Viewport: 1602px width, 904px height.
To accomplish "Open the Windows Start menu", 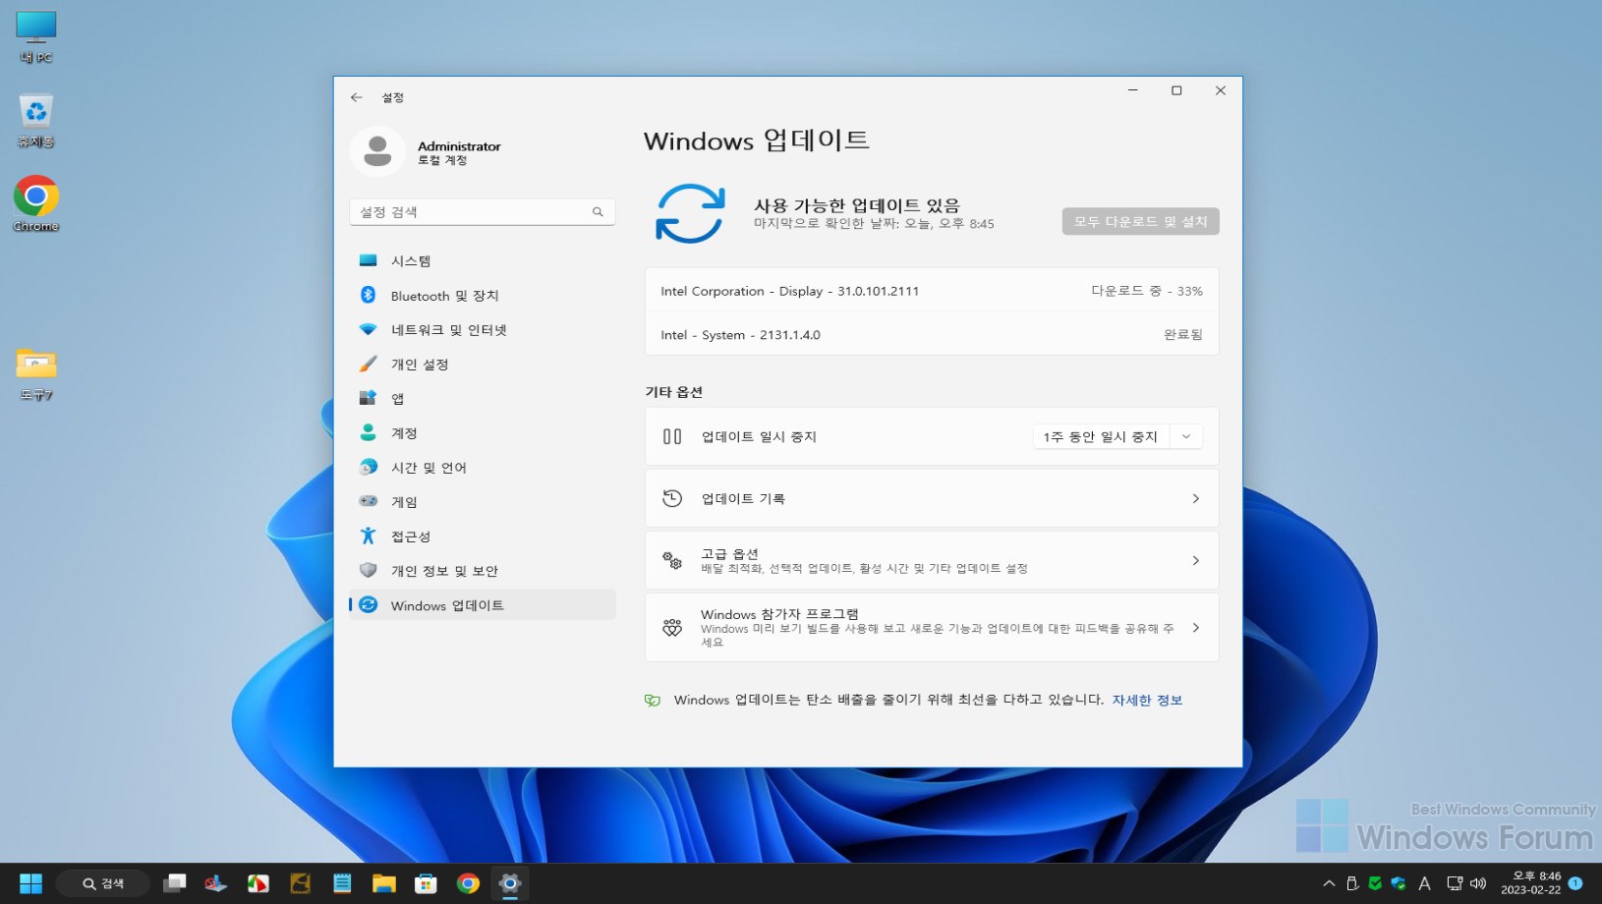I will (x=30, y=883).
